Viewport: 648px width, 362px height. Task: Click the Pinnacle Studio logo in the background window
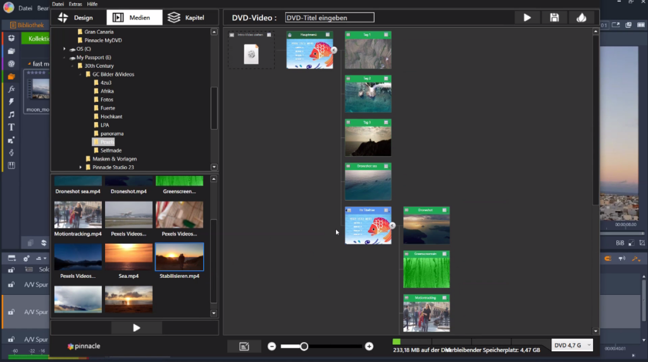coord(8,8)
